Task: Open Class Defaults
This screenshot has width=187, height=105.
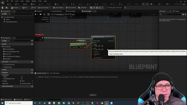Action: (x=71, y=8)
